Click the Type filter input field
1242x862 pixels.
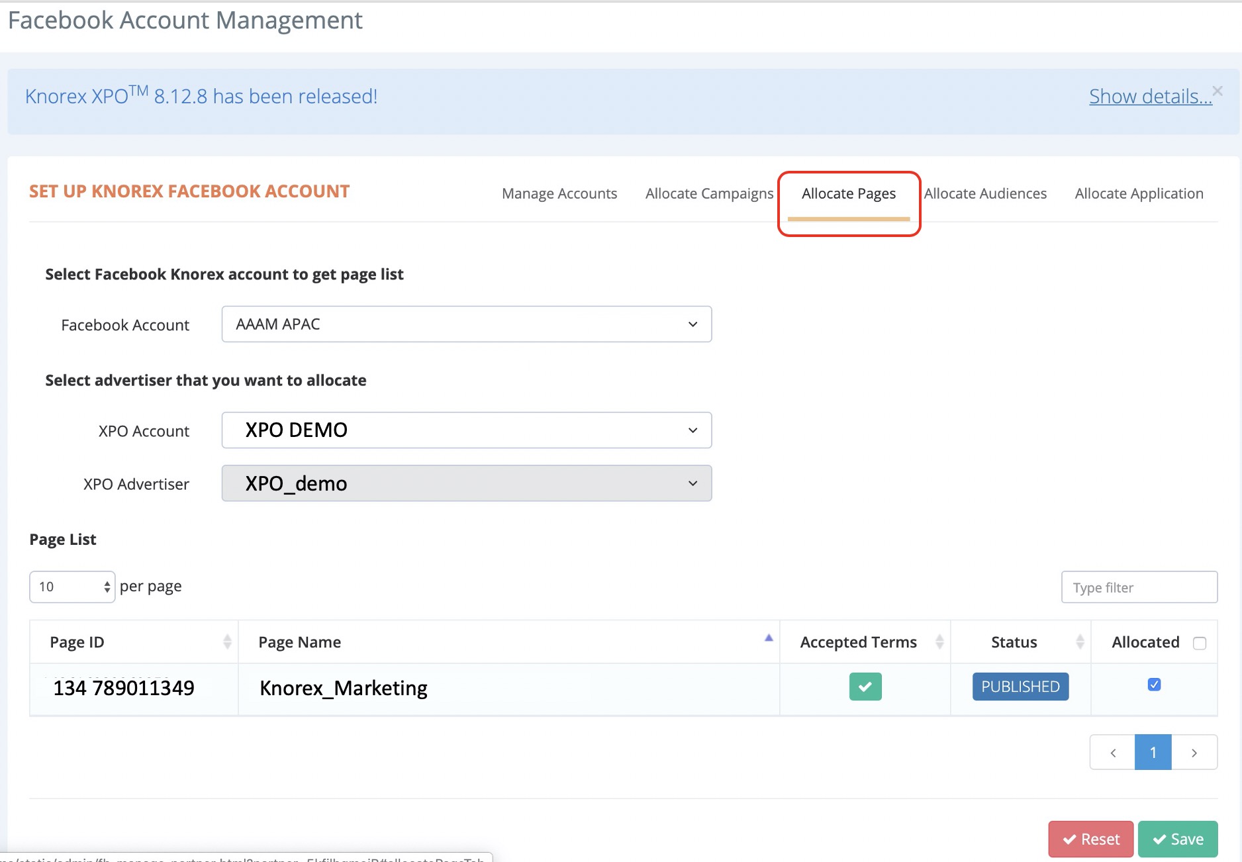click(x=1139, y=587)
